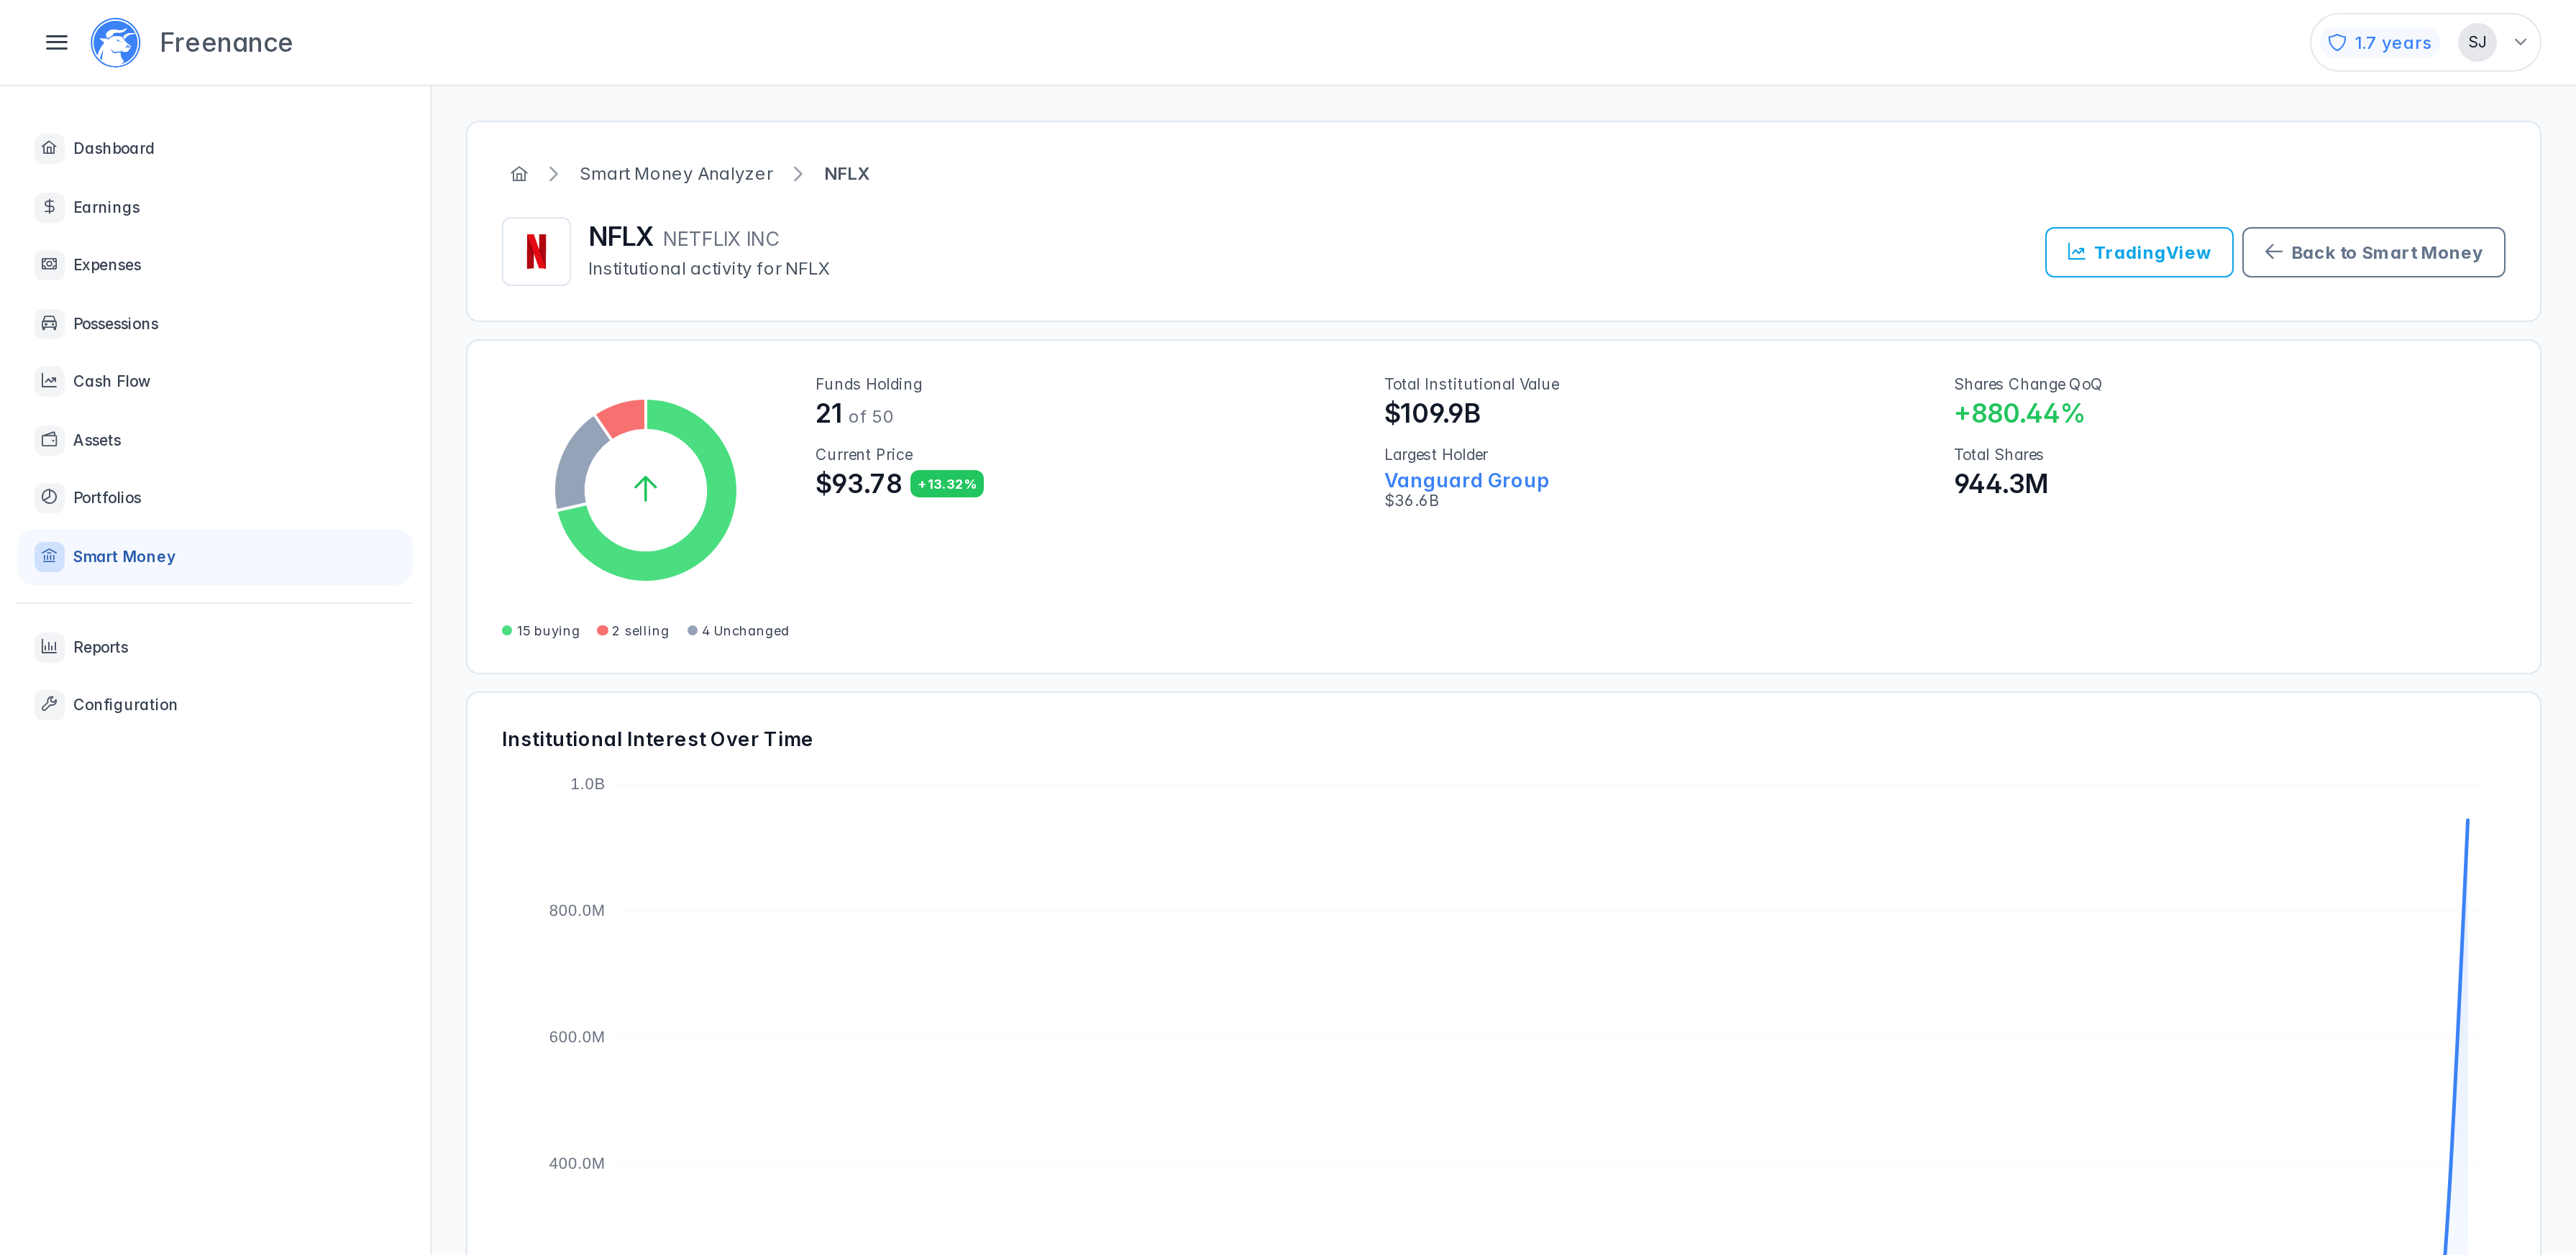Click the Possessions car icon
Screen dimensions: 2576x1255
tap(49, 323)
